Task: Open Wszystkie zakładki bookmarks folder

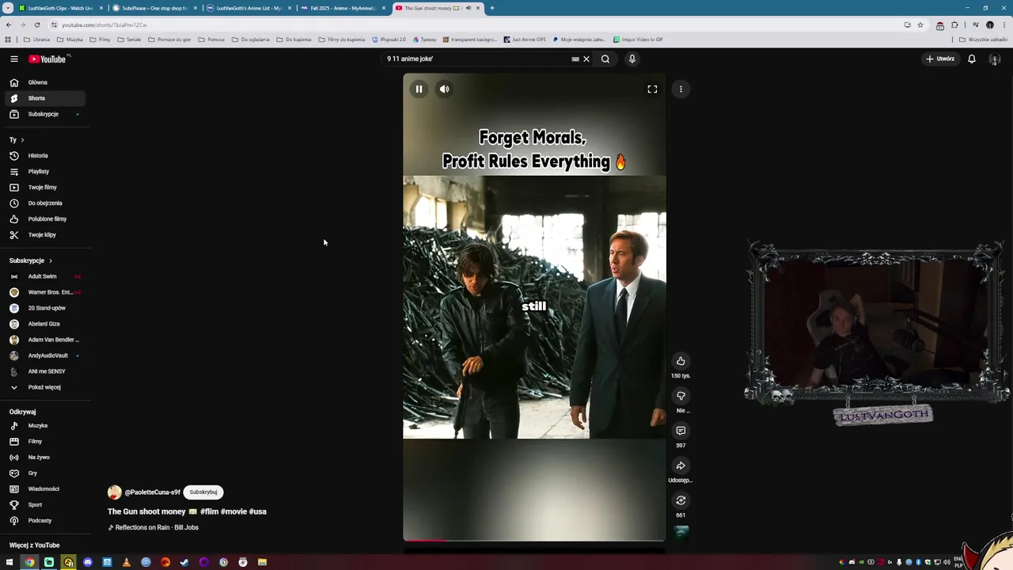Action: (x=984, y=39)
